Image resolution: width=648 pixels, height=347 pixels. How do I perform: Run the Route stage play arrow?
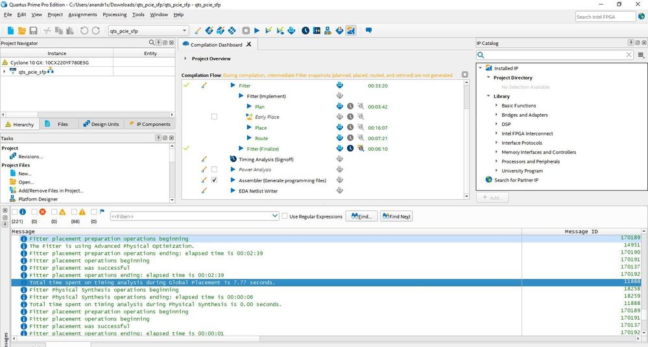click(250, 138)
